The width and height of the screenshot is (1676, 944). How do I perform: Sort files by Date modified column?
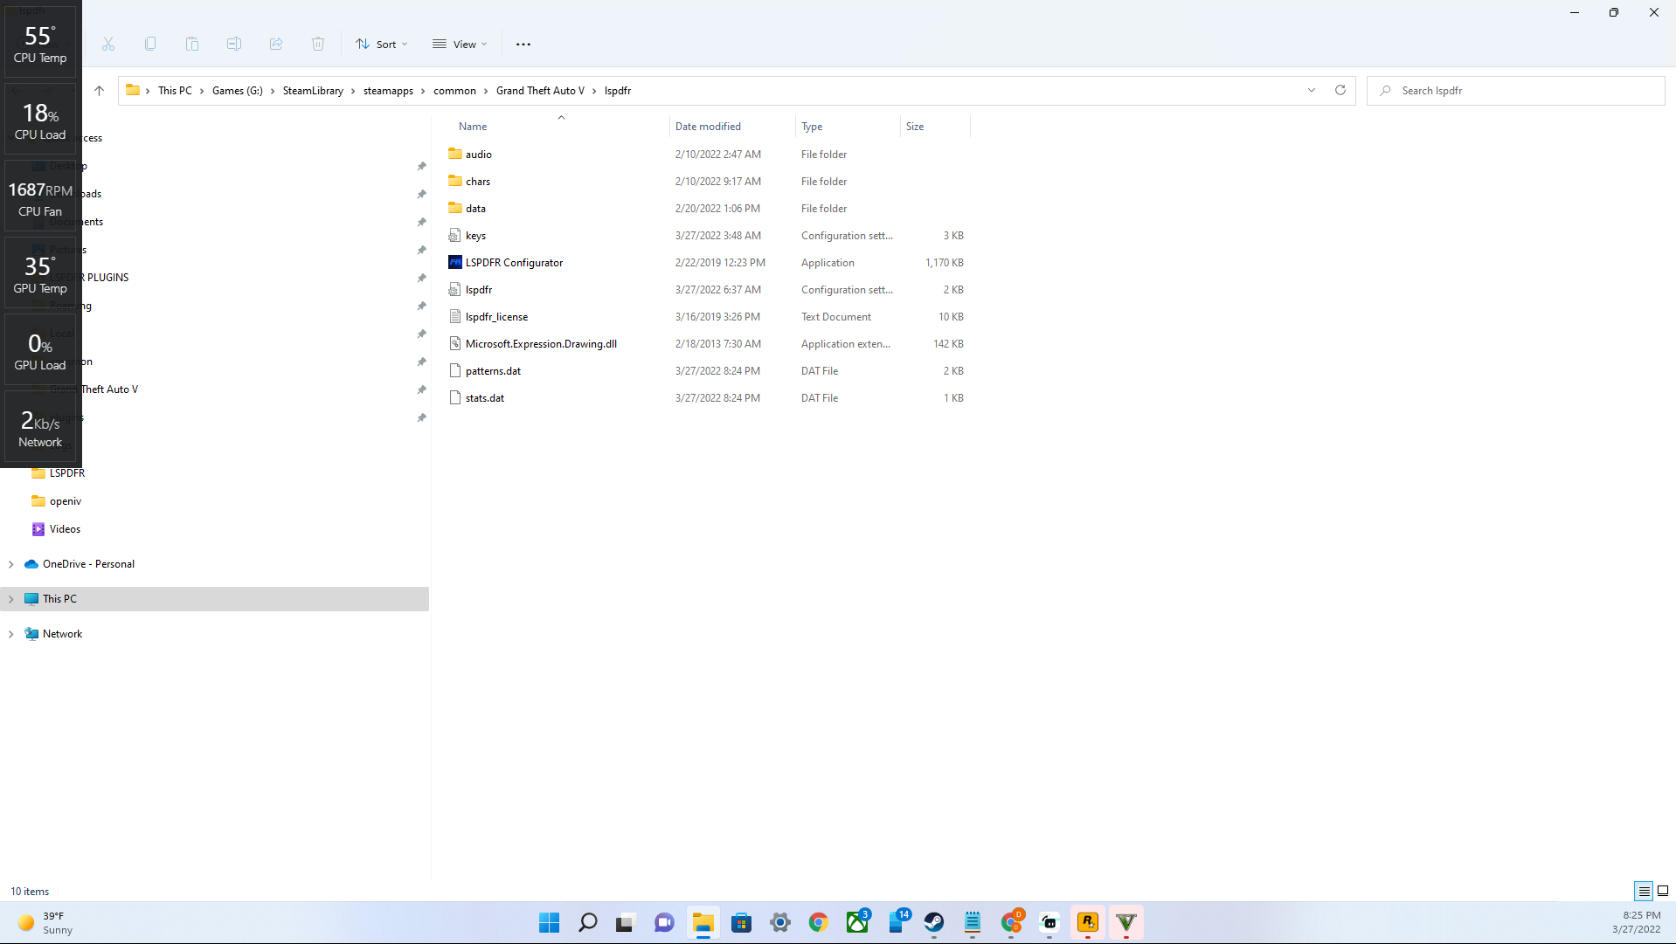click(708, 127)
